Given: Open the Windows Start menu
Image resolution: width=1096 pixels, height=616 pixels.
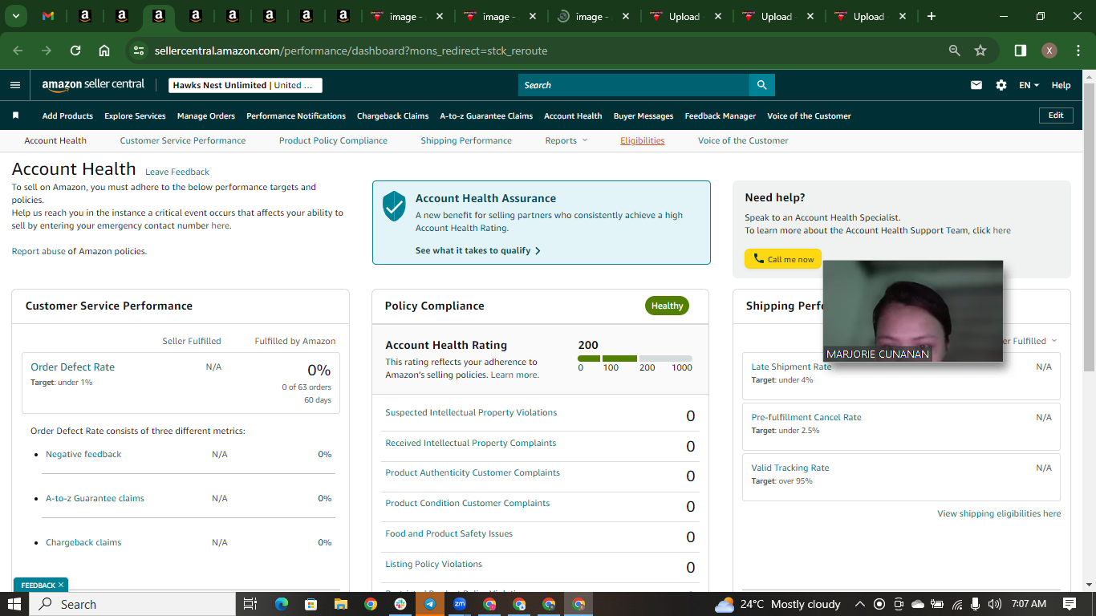Looking at the screenshot, I should coord(14,604).
